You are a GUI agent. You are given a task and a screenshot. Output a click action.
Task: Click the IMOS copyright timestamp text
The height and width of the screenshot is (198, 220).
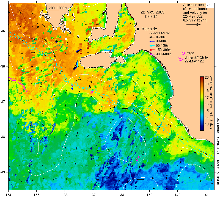pyautogui.click(x=218, y=152)
